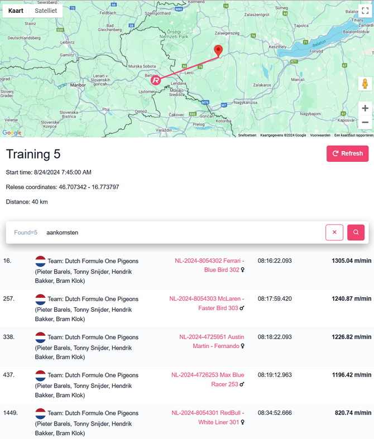Click the Found=5 label
Image resolution: width=374 pixels, height=439 pixels.
[x=26, y=233]
